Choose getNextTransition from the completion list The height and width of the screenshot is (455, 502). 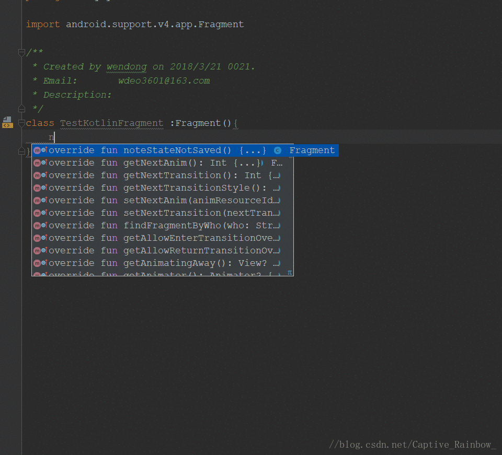(157, 176)
